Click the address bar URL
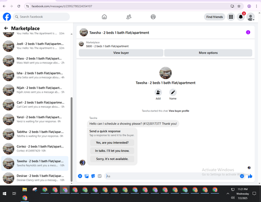This screenshot has width=261, height=202. pos(62,6)
